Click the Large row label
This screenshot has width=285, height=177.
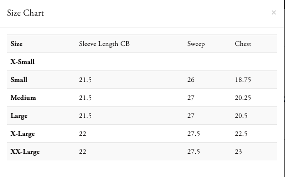point(19,116)
